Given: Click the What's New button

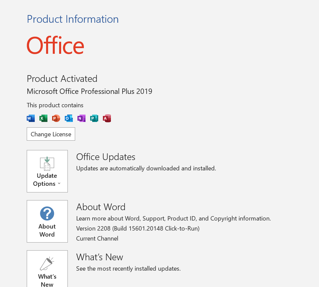Looking at the screenshot, I should point(47,269).
